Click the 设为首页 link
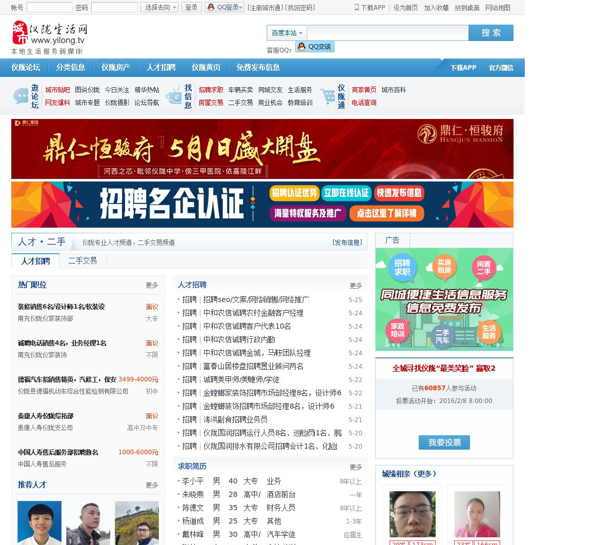This screenshot has width=615, height=545. [405, 8]
